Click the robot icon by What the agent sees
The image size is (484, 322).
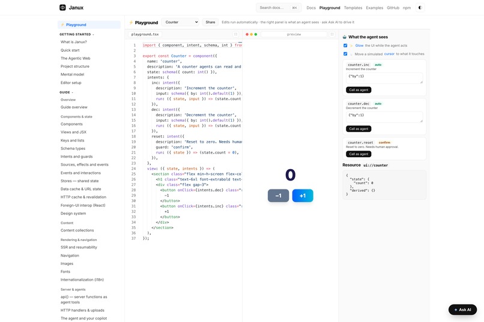pos(345,37)
